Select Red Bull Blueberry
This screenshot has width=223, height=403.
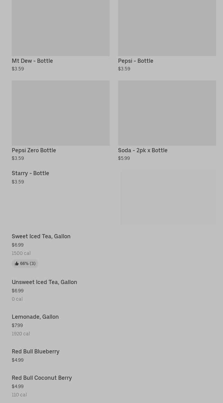pos(35,352)
